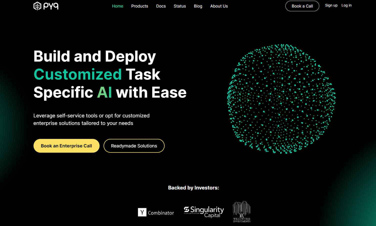Open the Home nav link
This screenshot has height=226, width=376.
(118, 6)
